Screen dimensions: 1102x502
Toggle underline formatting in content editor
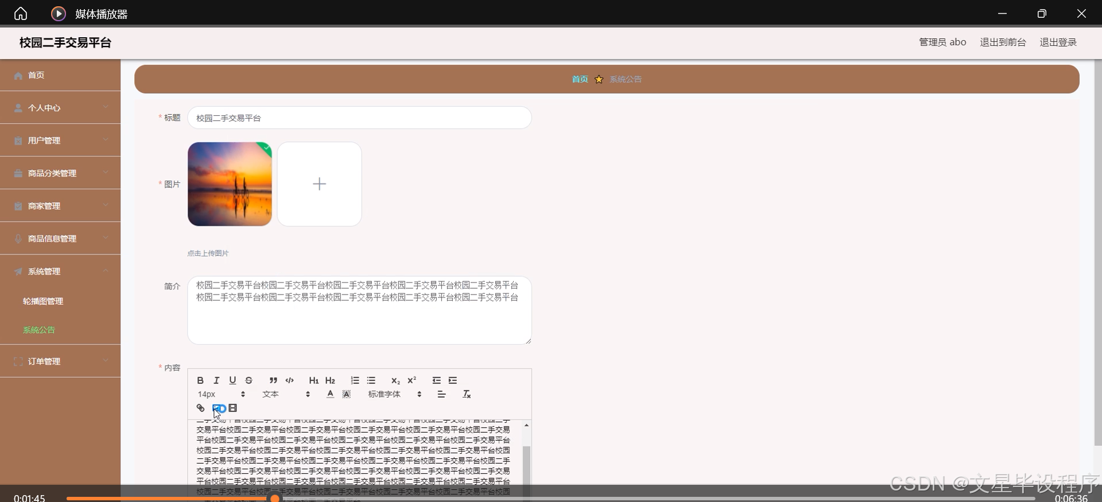click(x=232, y=381)
